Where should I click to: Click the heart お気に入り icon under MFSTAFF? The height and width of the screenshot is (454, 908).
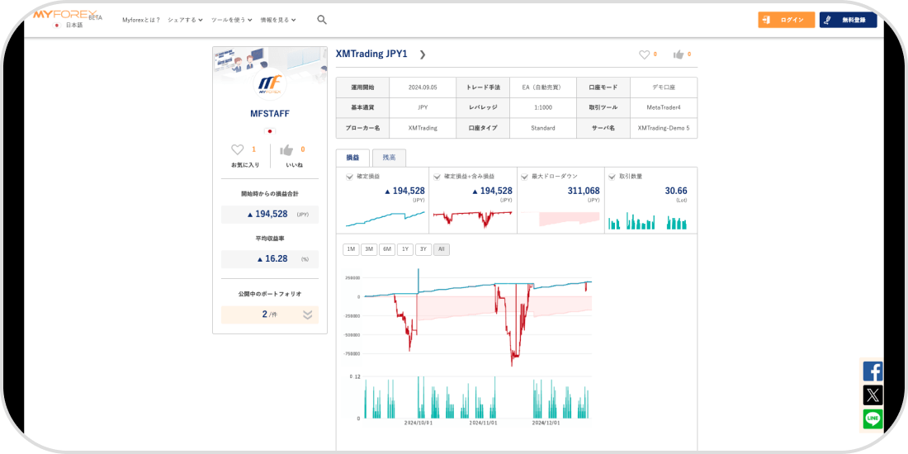click(238, 150)
